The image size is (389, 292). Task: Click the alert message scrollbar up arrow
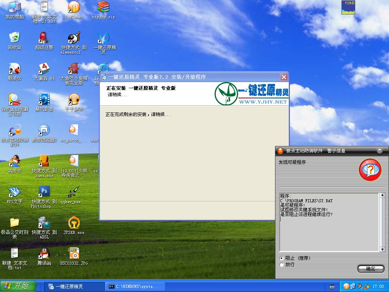pos(382,195)
